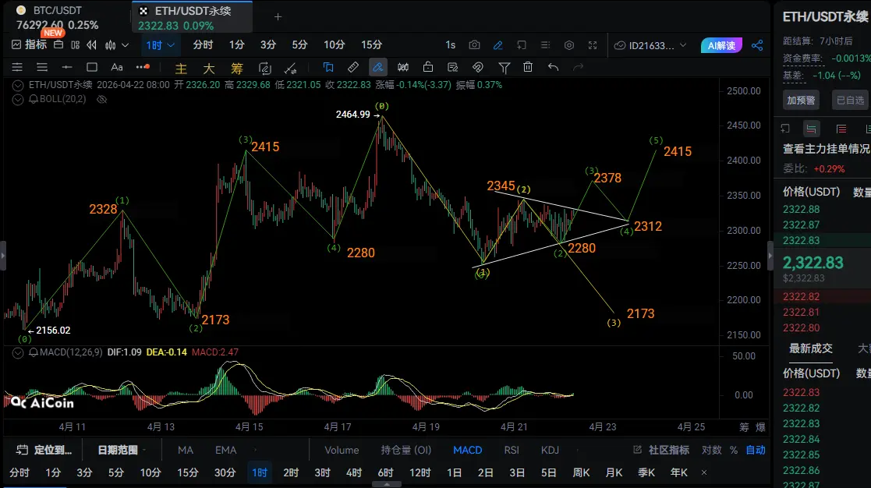871x488 pixels.
Task: Click the 主 main-force indicator icon
Action: pos(181,68)
